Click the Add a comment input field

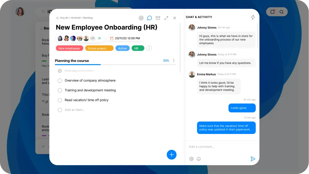coord(219,147)
